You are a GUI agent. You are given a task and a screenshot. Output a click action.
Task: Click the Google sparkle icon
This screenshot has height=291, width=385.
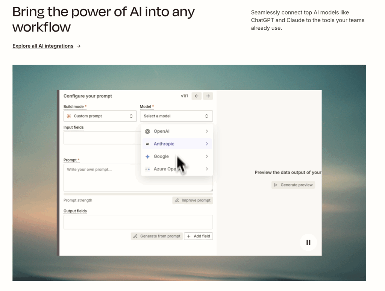coord(147,156)
